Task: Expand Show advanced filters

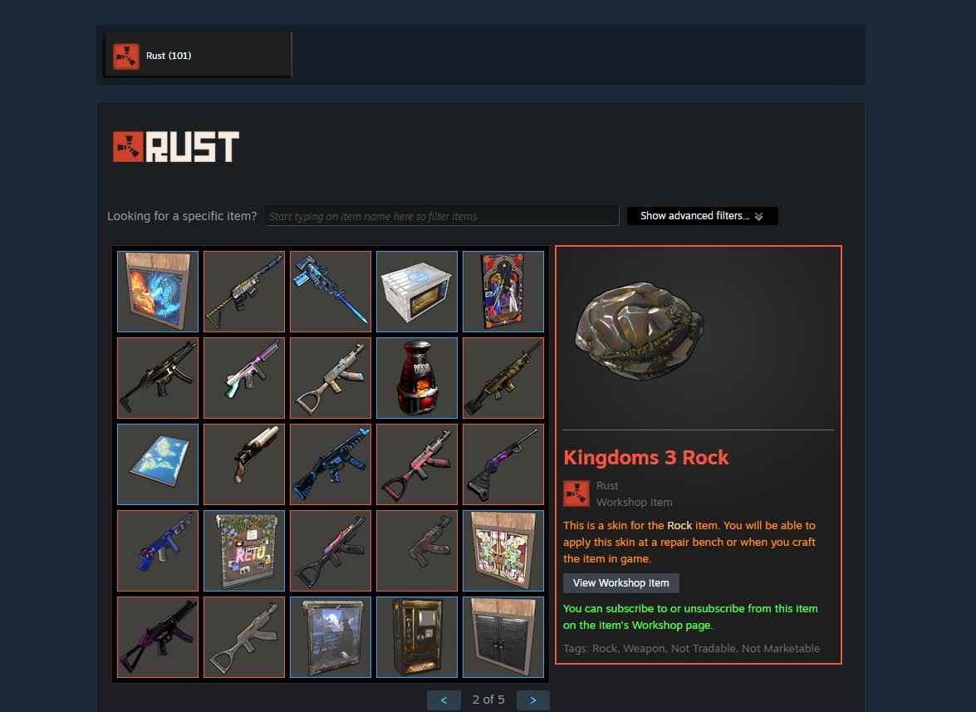Action: [x=702, y=216]
